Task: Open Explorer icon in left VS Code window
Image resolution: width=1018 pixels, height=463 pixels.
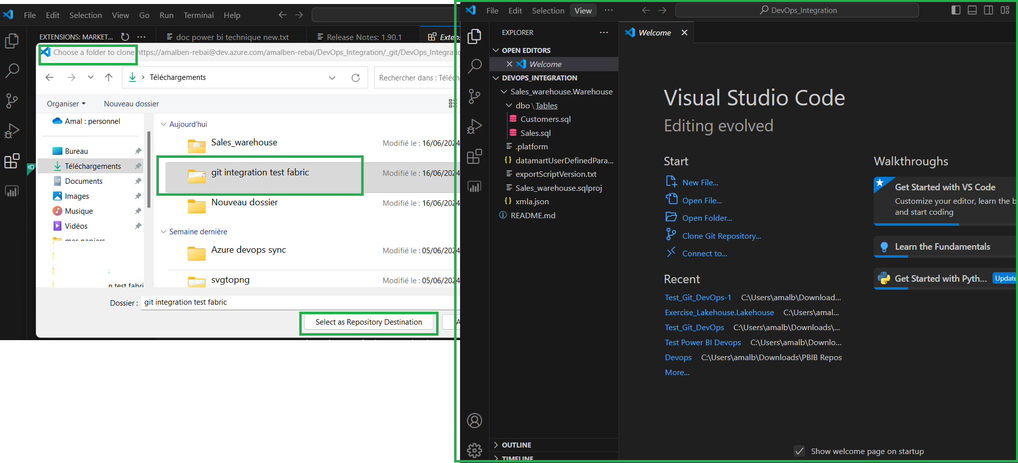Action: click(x=11, y=40)
